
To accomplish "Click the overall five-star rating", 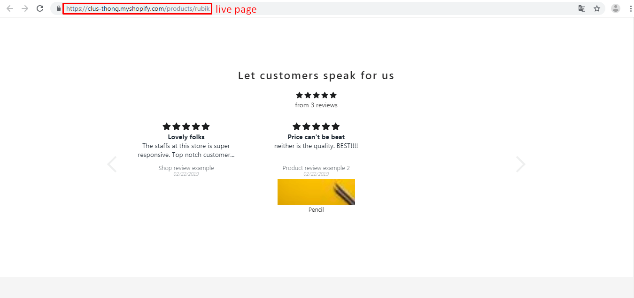I will click(x=316, y=95).
